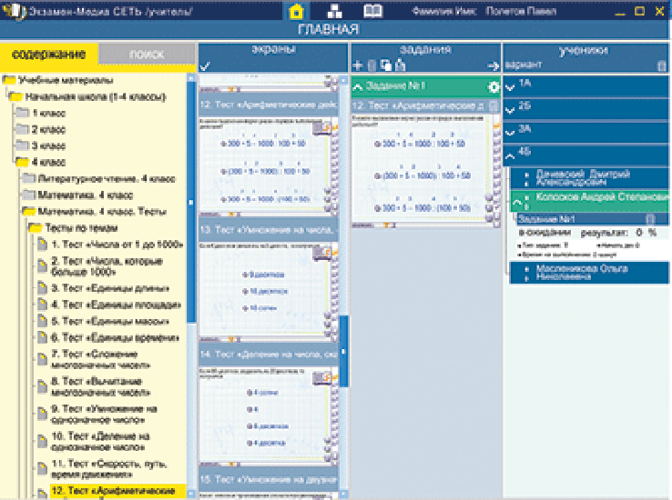Viewport: 672px width, 500px height.
Task: Switch to the поиск tab
Action: pos(147,55)
